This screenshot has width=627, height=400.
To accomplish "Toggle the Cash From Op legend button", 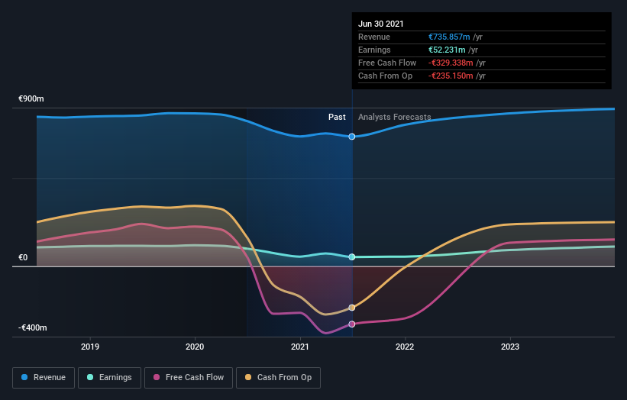I will click(278, 378).
